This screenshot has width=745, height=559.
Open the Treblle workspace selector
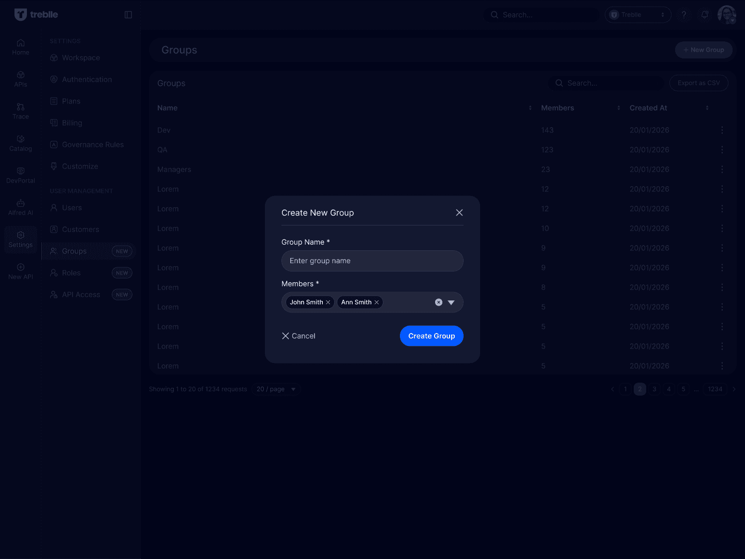pyautogui.click(x=637, y=15)
